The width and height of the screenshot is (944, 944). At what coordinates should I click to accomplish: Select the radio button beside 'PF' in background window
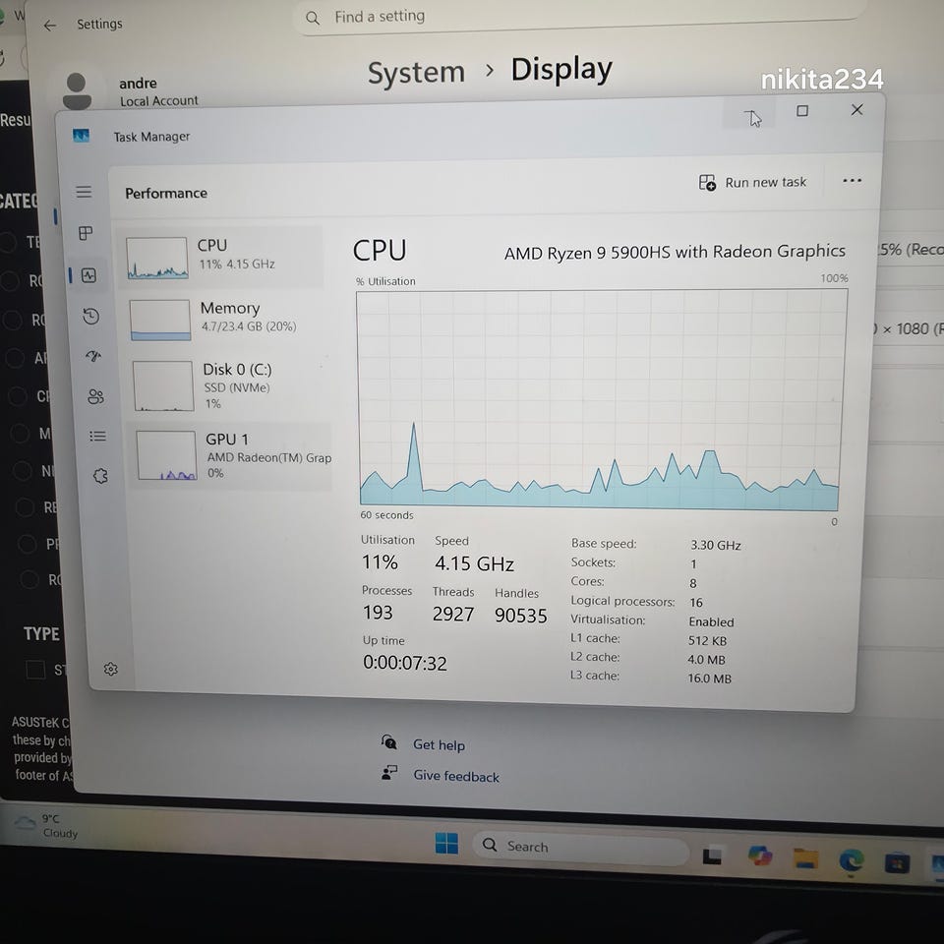pos(27,544)
